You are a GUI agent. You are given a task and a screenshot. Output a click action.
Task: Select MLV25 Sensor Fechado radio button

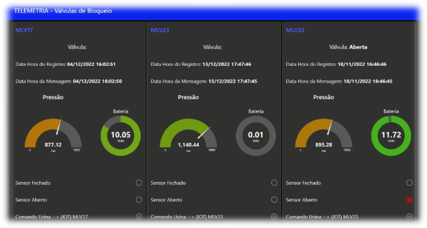tap(409, 183)
